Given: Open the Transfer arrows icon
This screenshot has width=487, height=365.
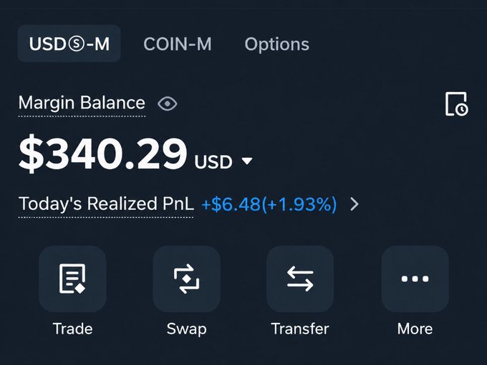Looking at the screenshot, I should coord(300,279).
